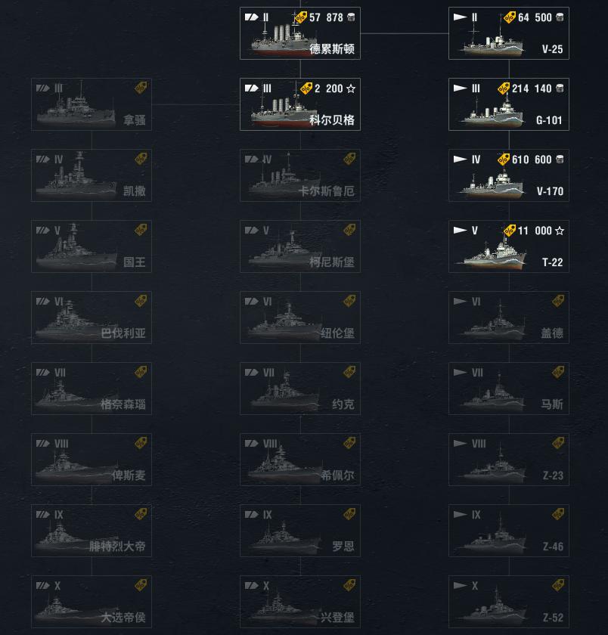Screen dimensions: 608x635
Task: Select the tier X 大选帝侯 battleship
Action: [x=92, y=602]
